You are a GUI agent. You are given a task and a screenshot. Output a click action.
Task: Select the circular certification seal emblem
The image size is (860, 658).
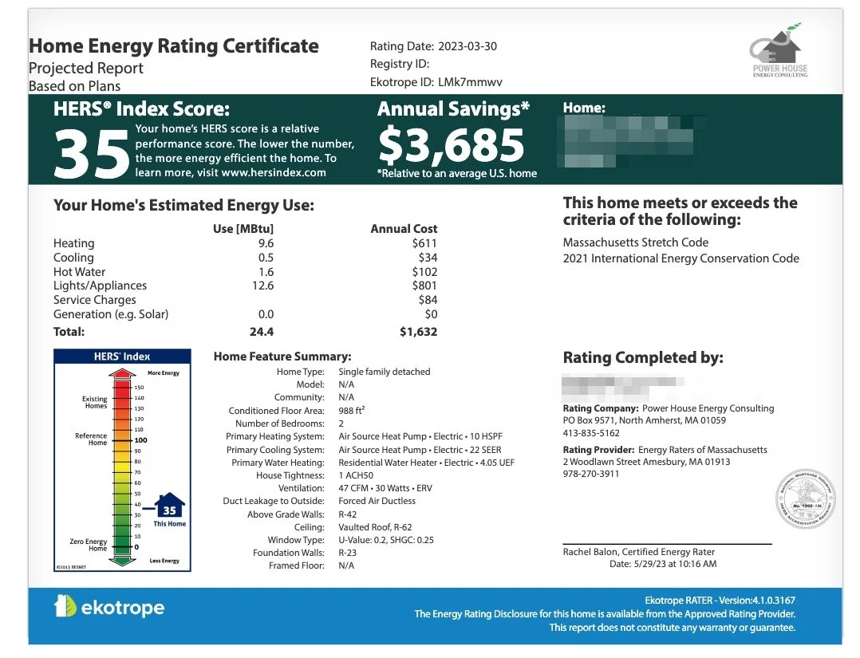click(806, 498)
